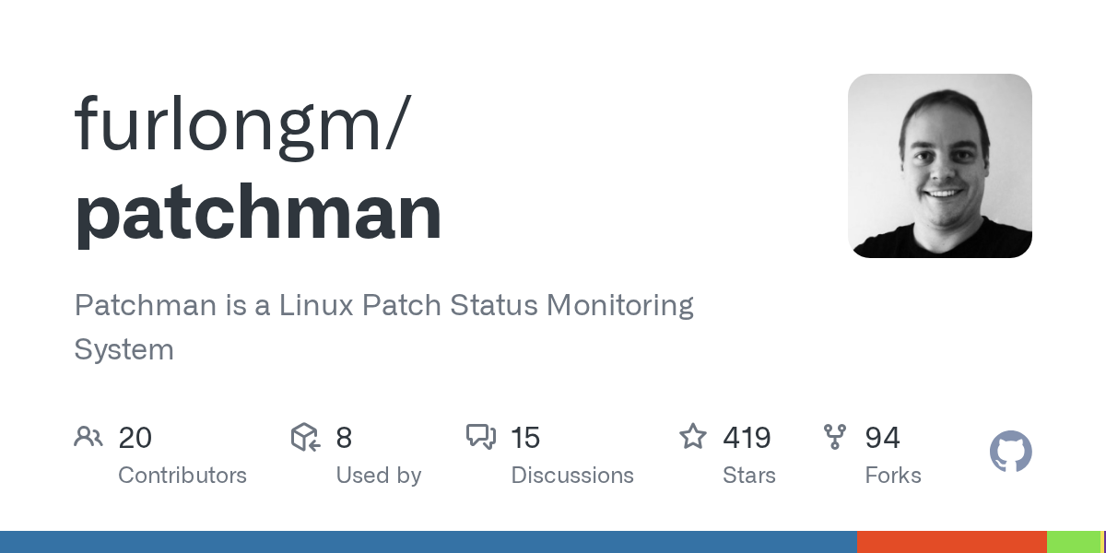Click the Discussions label text

click(572, 476)
